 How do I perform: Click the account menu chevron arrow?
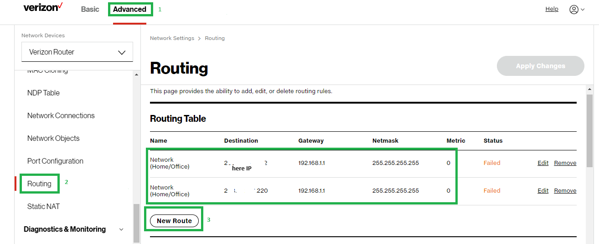click(x=583, y=10)
